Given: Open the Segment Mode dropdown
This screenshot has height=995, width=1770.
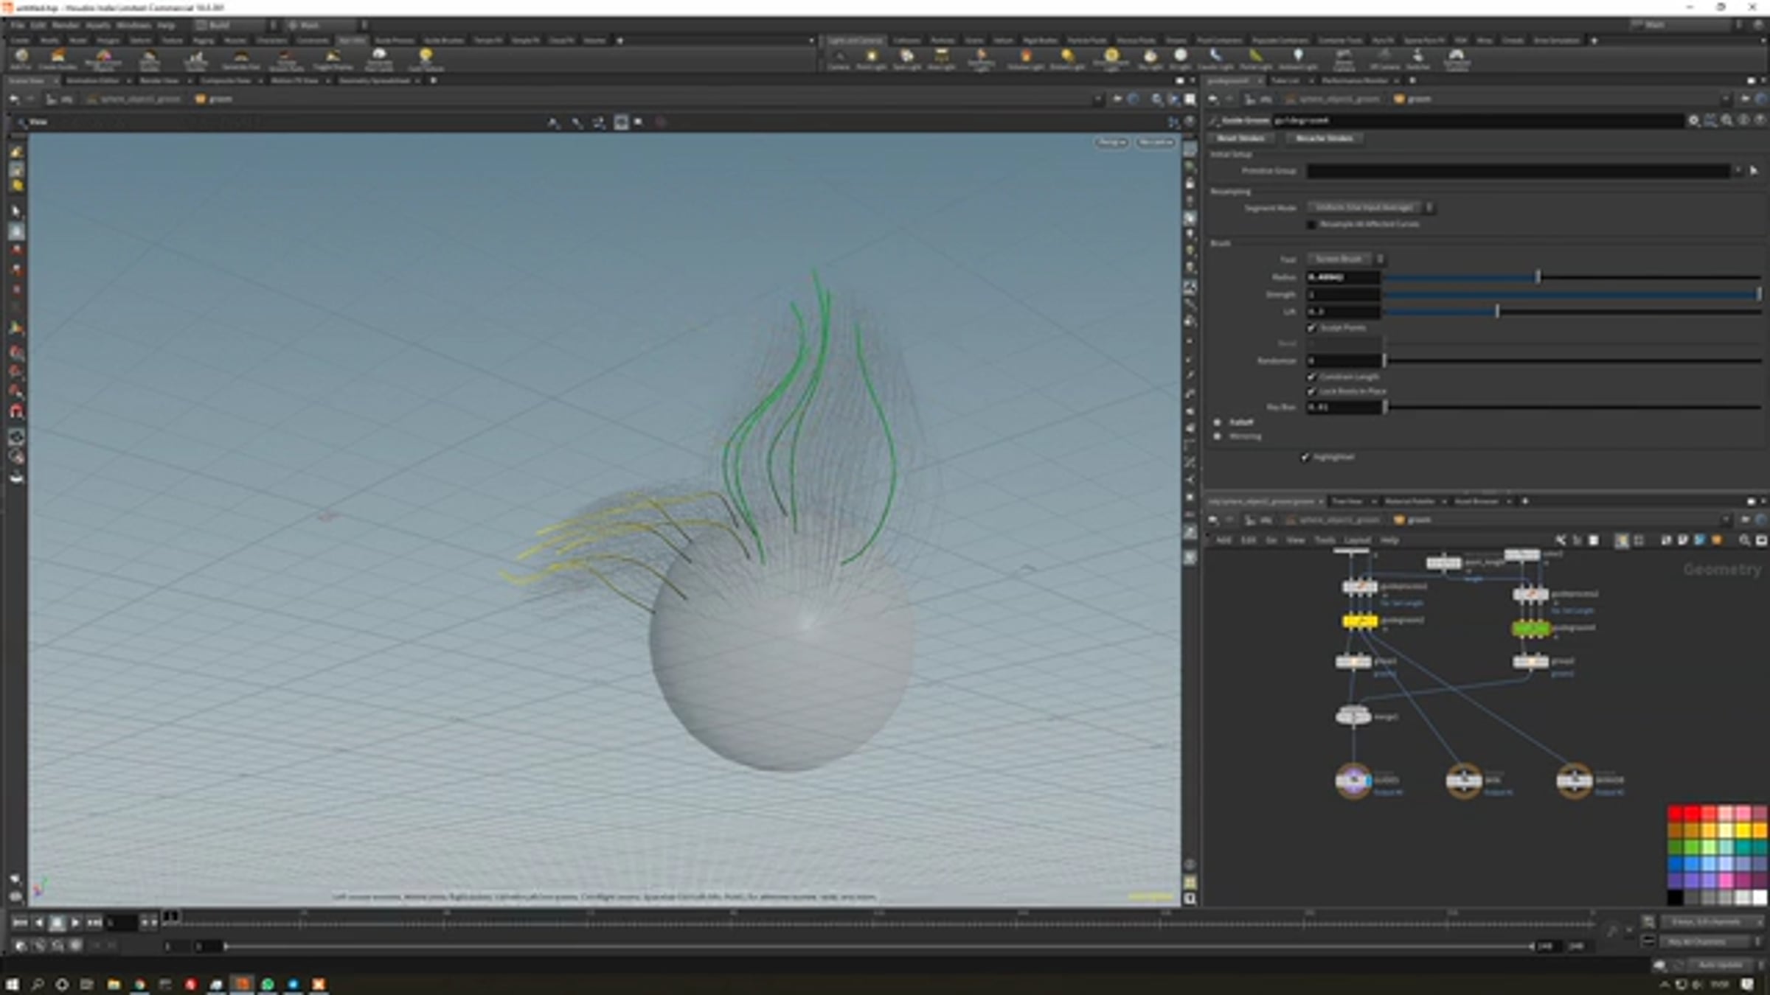Looking at the screenshot, I should (x=1370, y=208).
